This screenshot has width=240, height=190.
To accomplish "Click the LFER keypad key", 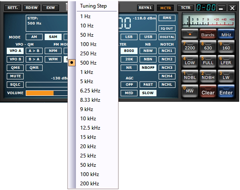I will (226, 62).
